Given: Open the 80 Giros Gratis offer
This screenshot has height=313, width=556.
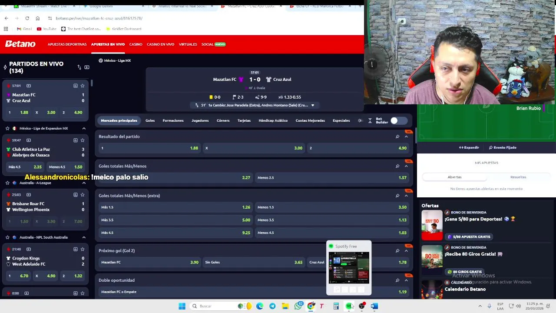Looking at the screenshot, I should [466, 272].
